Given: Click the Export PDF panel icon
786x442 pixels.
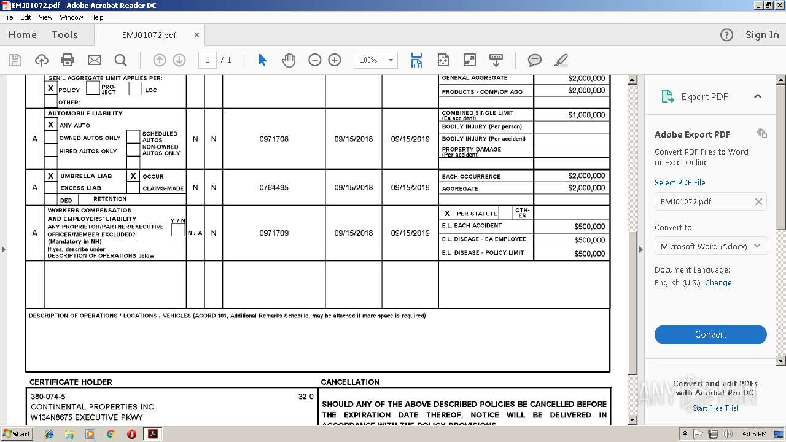Looking at the screenshot, I should click(x=667, y=96).
